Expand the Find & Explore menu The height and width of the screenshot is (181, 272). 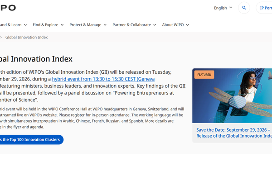tap(48, 25)
